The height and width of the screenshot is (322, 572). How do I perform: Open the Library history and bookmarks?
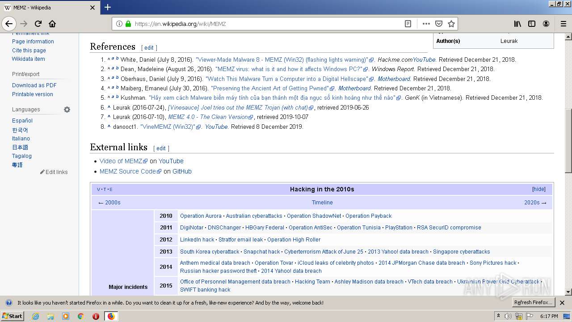517,24
